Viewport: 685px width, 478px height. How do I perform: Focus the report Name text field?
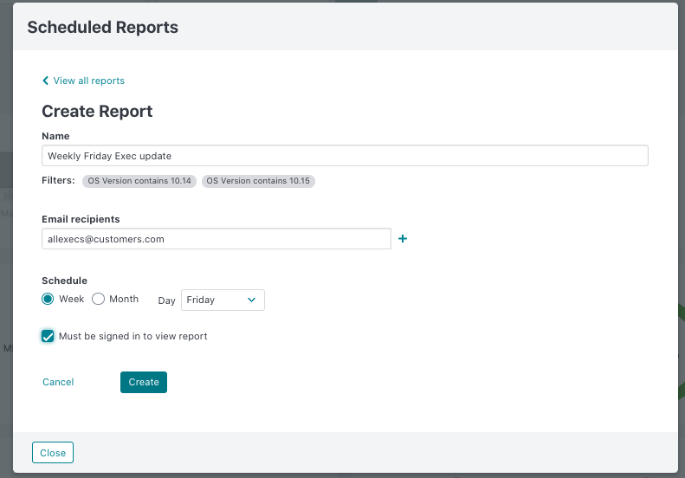click(345, 156)
